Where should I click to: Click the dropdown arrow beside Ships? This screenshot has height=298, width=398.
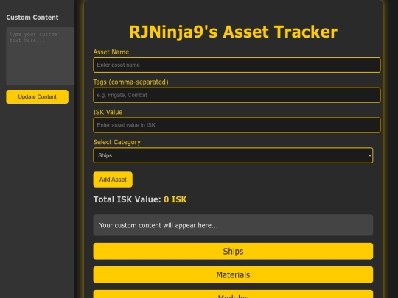pyautogui.click(x=369, y=155)
